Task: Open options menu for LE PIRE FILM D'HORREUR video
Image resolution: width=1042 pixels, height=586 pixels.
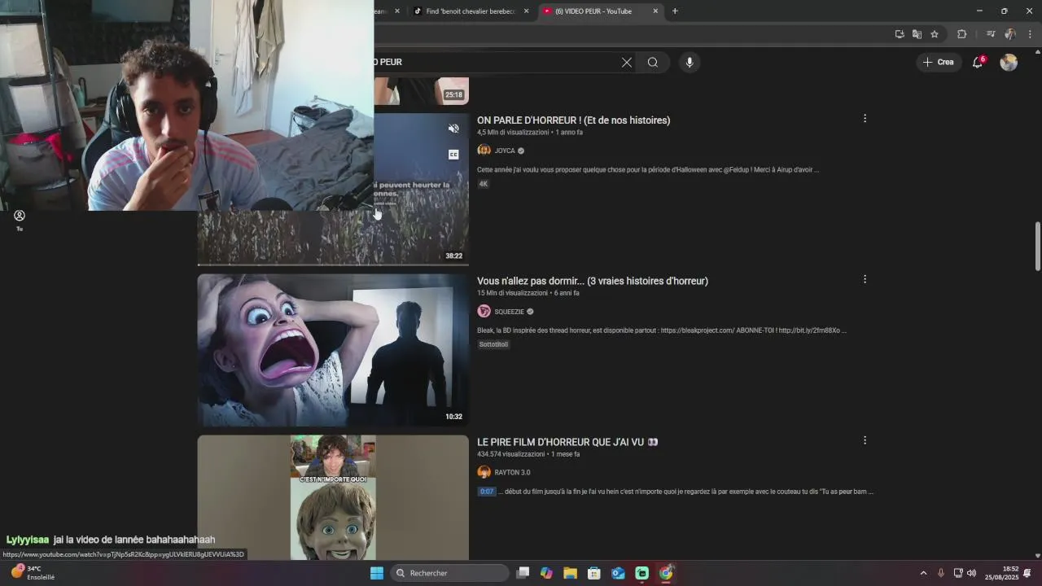Action: [x=865, y=440]
